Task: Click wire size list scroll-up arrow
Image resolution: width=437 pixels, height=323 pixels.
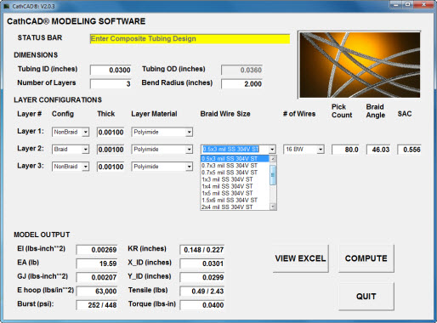Action: tap(273, 159)
